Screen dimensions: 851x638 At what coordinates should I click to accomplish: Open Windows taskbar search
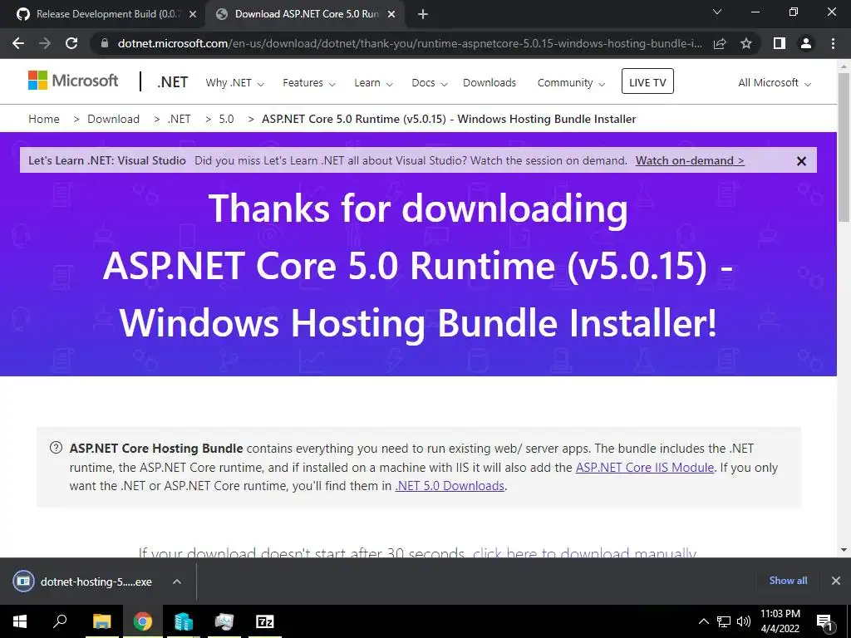[60, 621]
